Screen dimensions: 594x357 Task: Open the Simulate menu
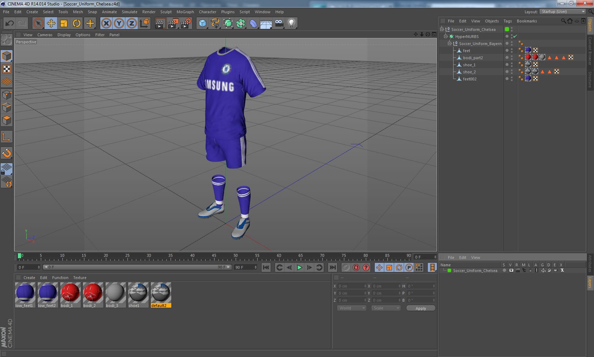pos(129,12)
